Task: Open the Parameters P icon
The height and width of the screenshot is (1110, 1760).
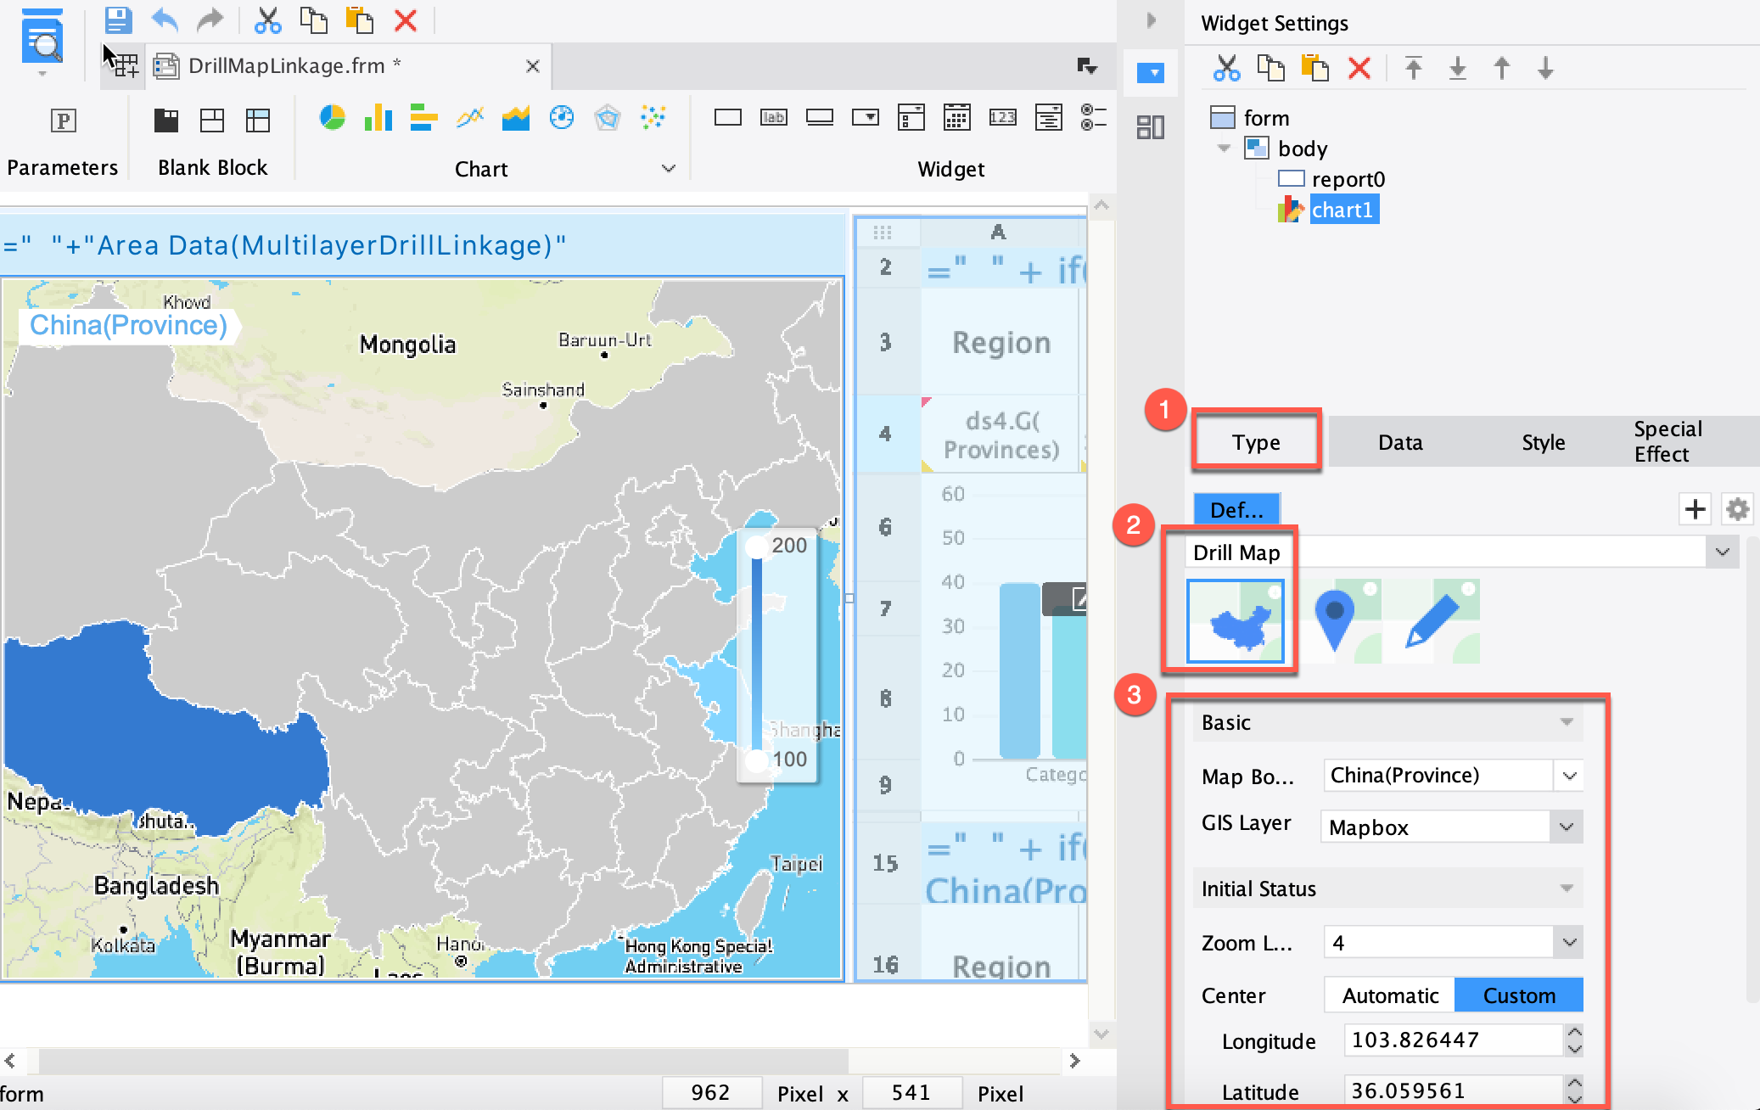Action: tap(64, 121)
